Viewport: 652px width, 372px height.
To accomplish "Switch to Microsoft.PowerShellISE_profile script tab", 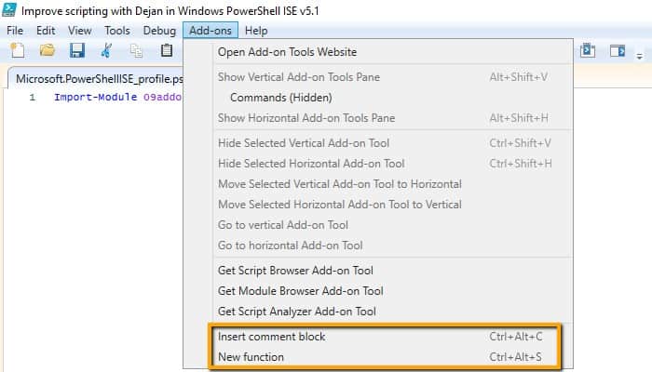I will point(99,78).
